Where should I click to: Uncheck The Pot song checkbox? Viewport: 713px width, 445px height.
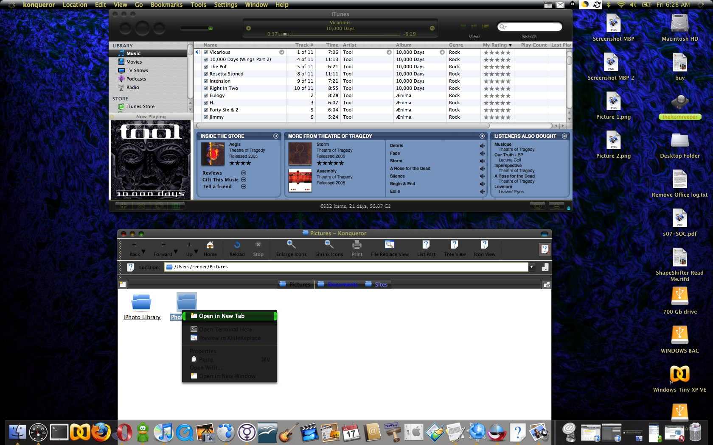206,67
